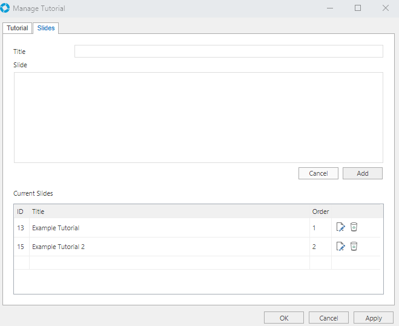Click Cancel next to the Add button

coord(318,173)
